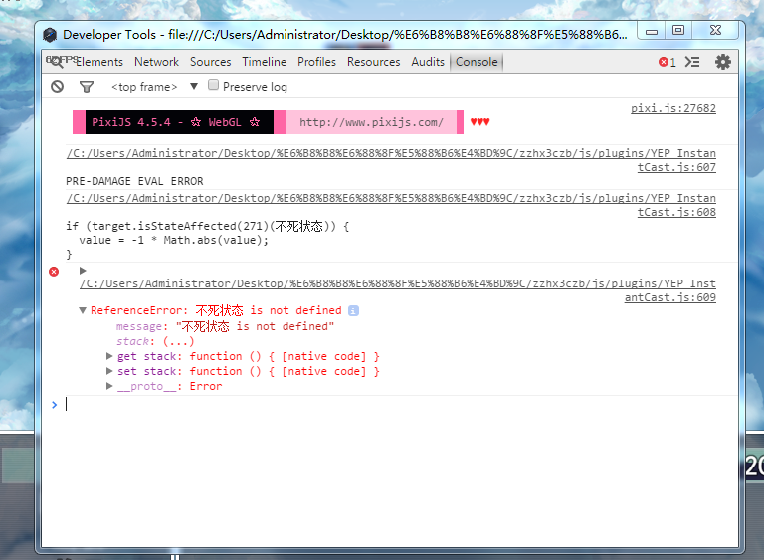The height and width of the screenshot is (560, 764).
Task: Click the isStateAffected(271) code line
Action: coord(208,226)
